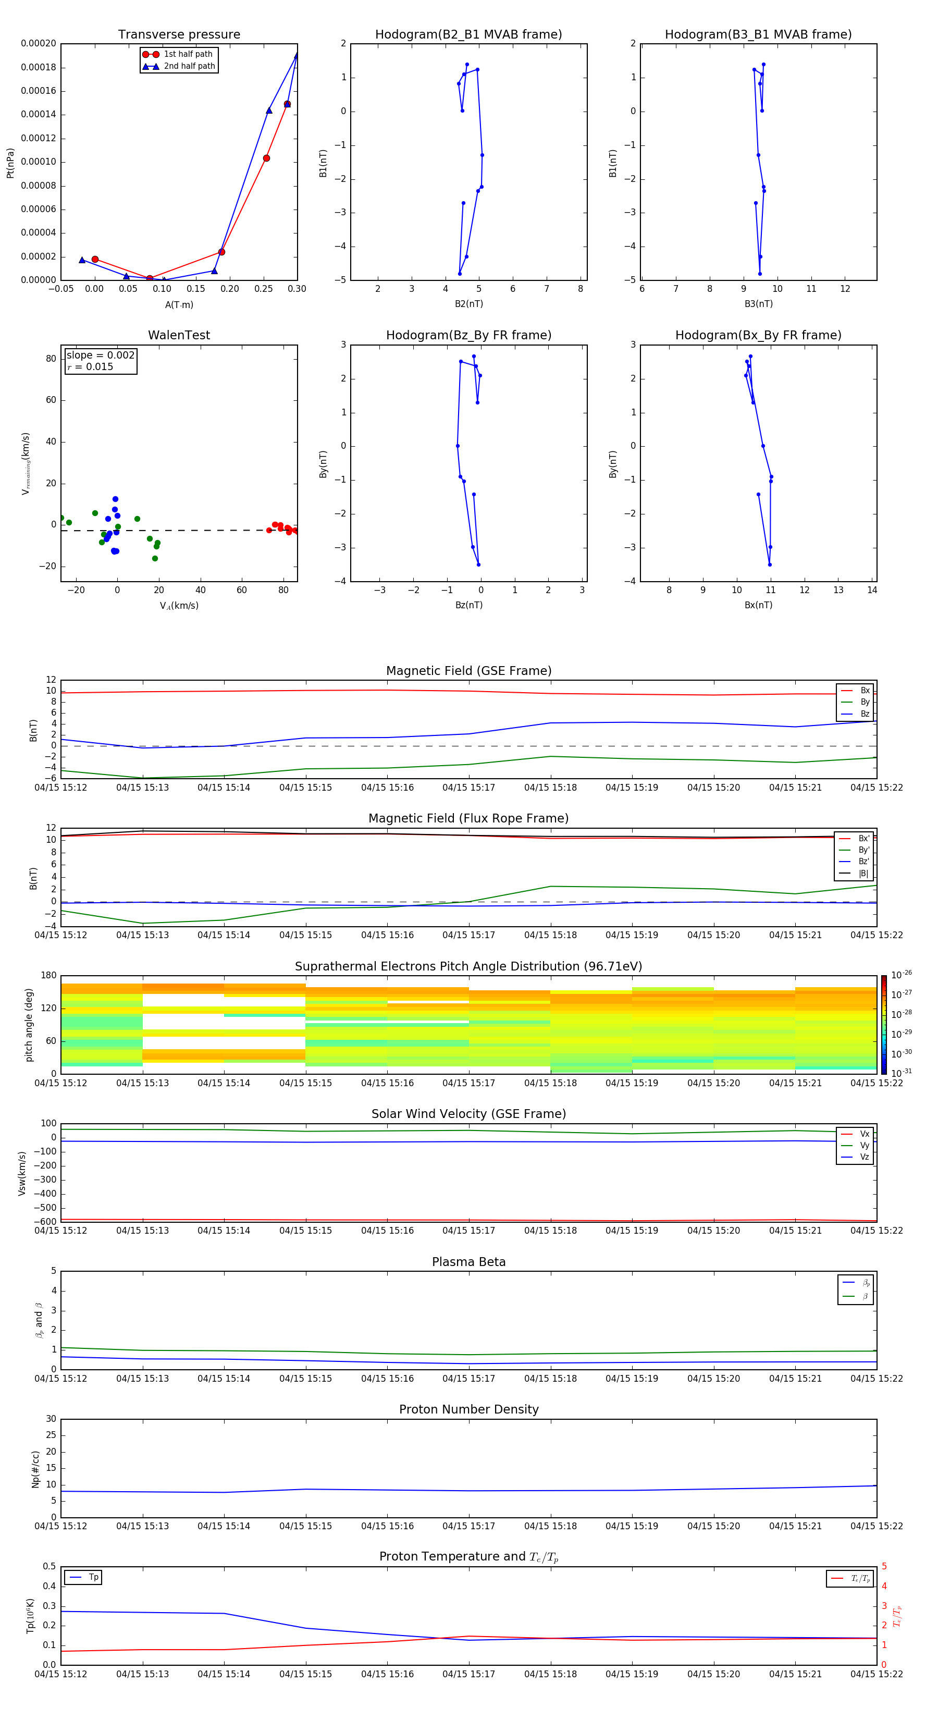Select the "V_A(km/s)" axis label
The width and height of the screenshot is (938, 1720).
point(179,606)
